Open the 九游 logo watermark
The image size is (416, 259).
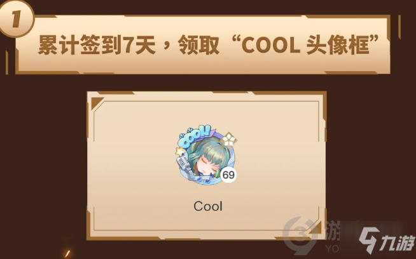[x=387, y=241]
